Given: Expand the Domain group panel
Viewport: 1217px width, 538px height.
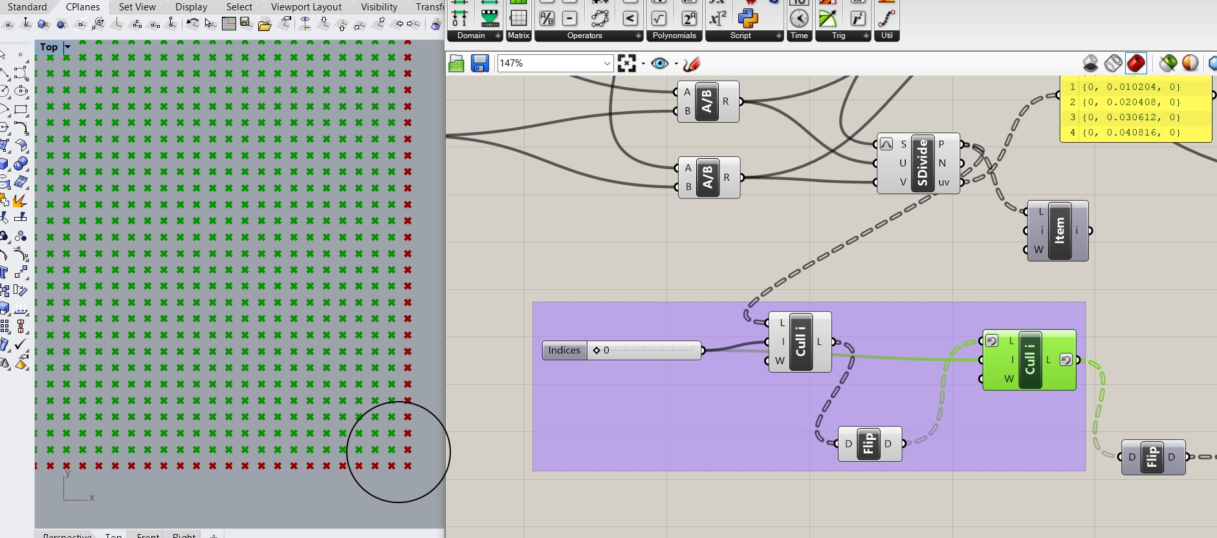Looking at the screenshot, I should (498, 36).
